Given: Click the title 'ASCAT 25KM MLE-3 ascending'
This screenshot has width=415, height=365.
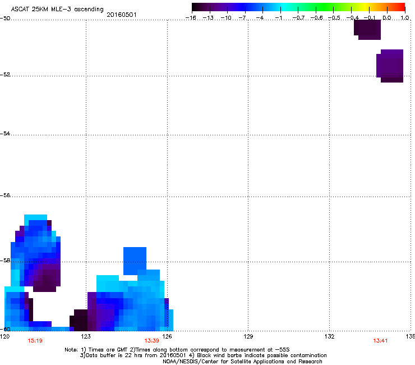Looking at the screenshot, I should click(x=57, y=10).
